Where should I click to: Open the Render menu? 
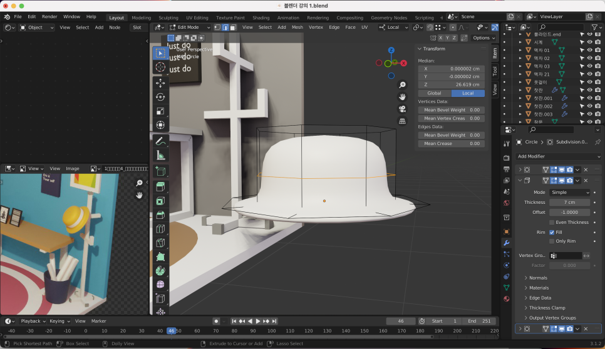(x=49, y=16)
